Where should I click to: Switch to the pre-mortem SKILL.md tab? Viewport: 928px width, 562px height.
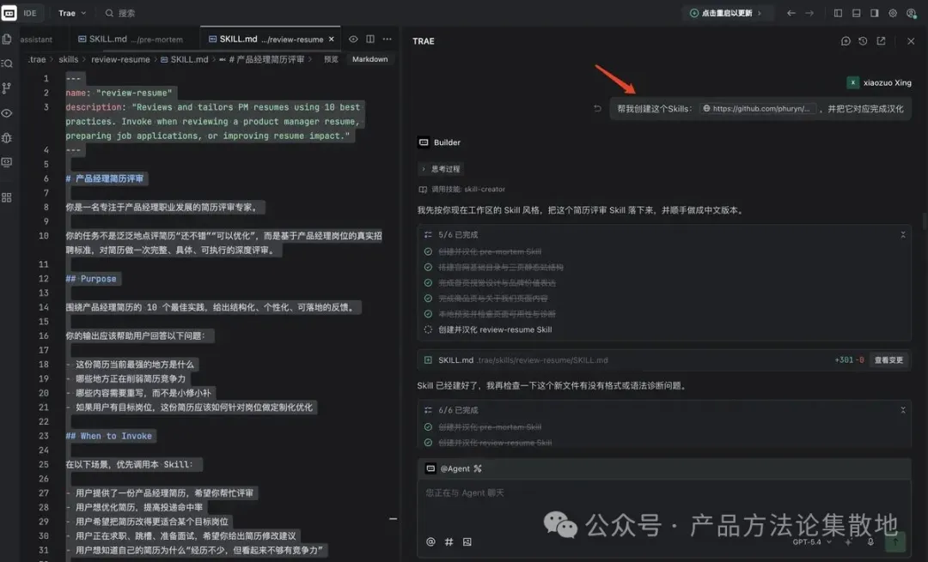[131, 39]
